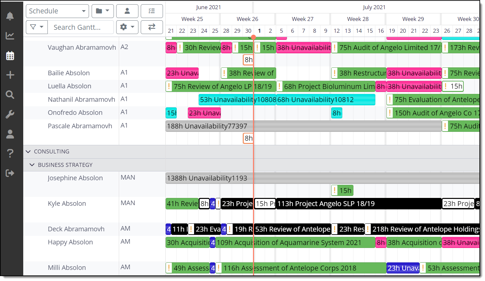The height and width of the screenshot is (281, 485).
Task: Open 53h Review of Antelope task for Deck
Action: (x=292, y=229)
